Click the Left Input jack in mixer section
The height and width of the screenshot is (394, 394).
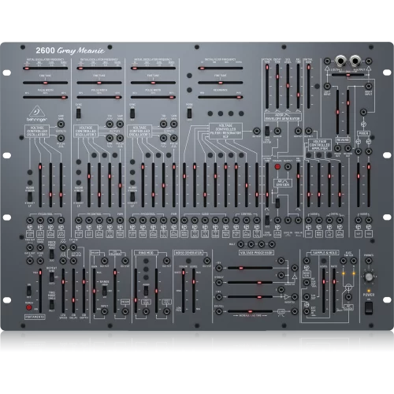coord(327,86)
